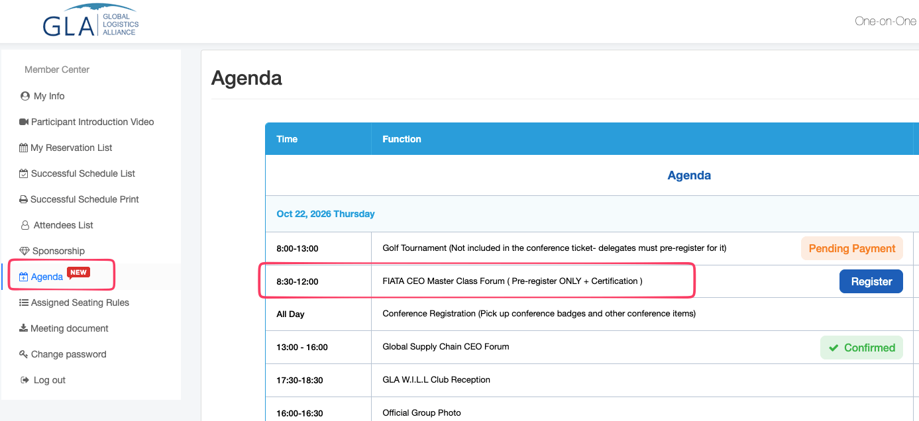919x421 pixels.
Task: Select Agenda in the sidebar
Action: pyautogui.click(x=47, y=277)
